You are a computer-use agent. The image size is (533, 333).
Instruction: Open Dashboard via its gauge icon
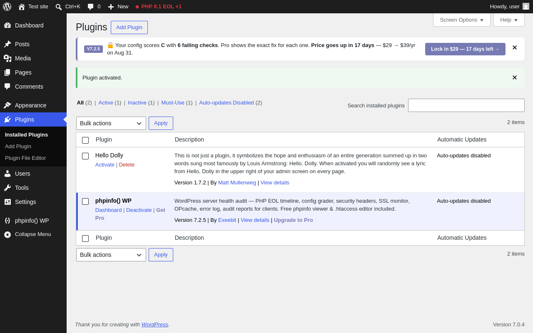coord(7,25)
